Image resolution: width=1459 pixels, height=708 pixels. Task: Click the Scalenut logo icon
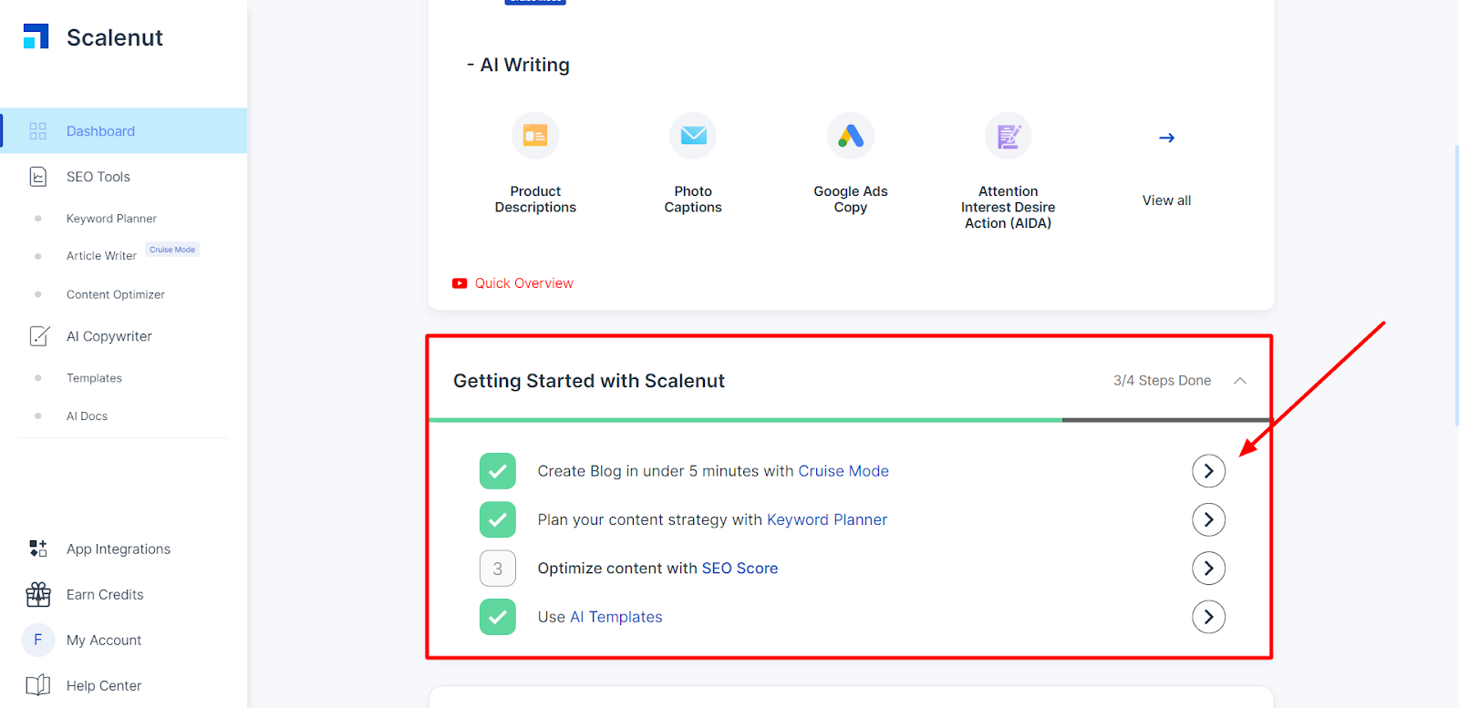point(36,36)
